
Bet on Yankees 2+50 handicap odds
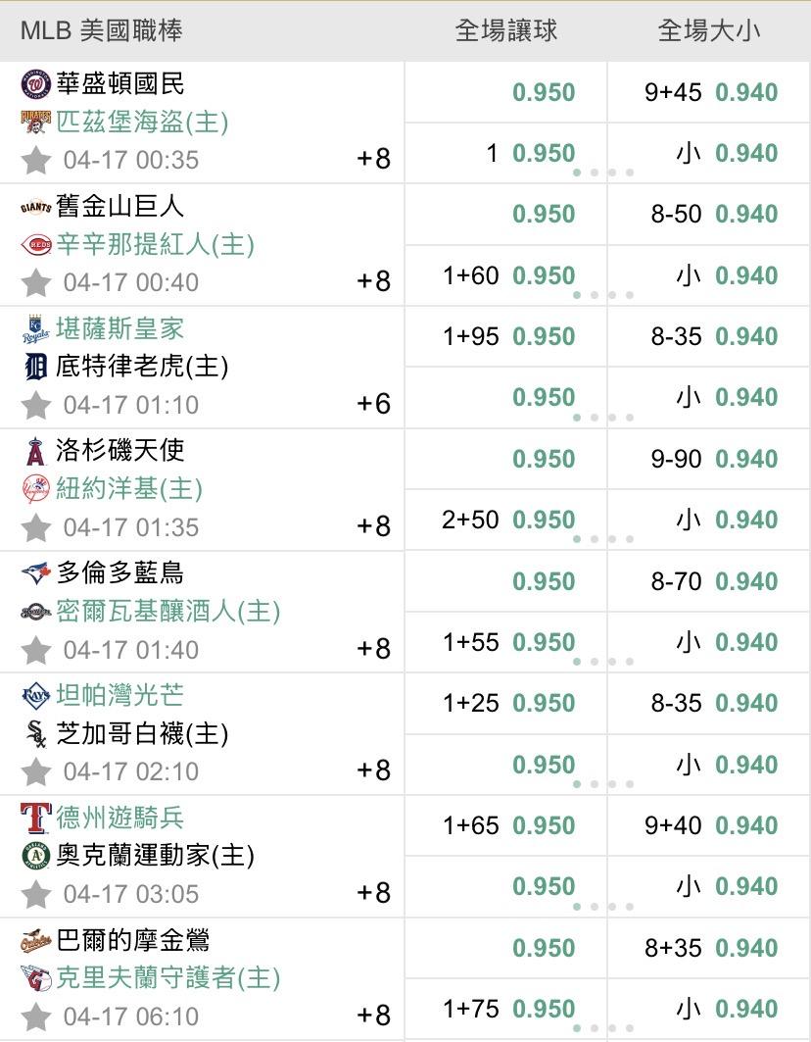coord(544,520)
